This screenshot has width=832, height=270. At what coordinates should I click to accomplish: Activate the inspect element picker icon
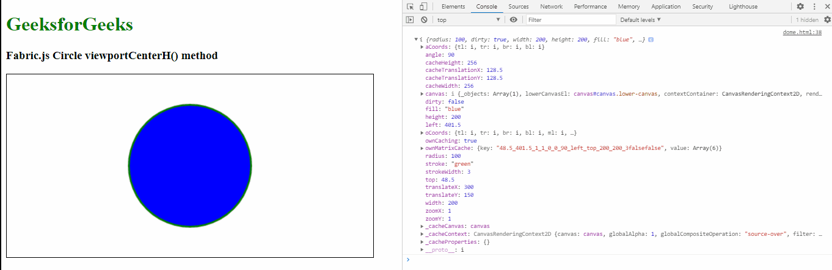coord(411,6)
